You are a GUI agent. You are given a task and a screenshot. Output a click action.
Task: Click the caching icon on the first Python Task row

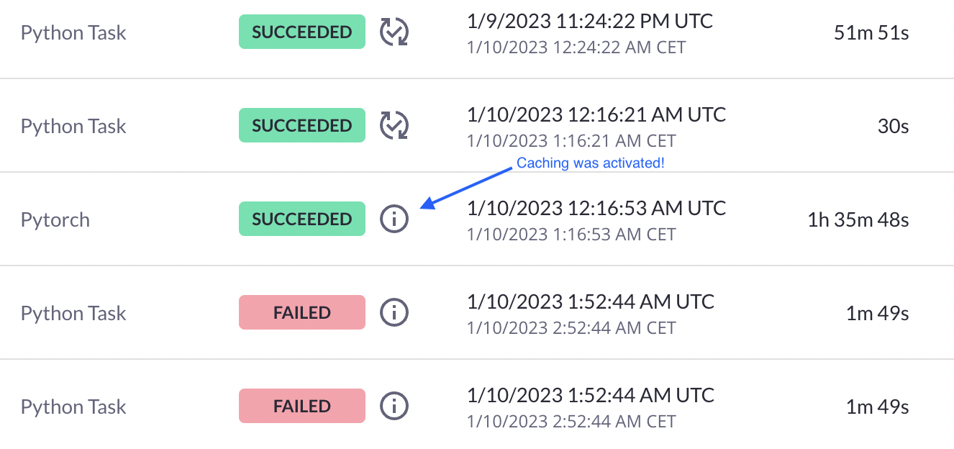(x=394, y=32)
